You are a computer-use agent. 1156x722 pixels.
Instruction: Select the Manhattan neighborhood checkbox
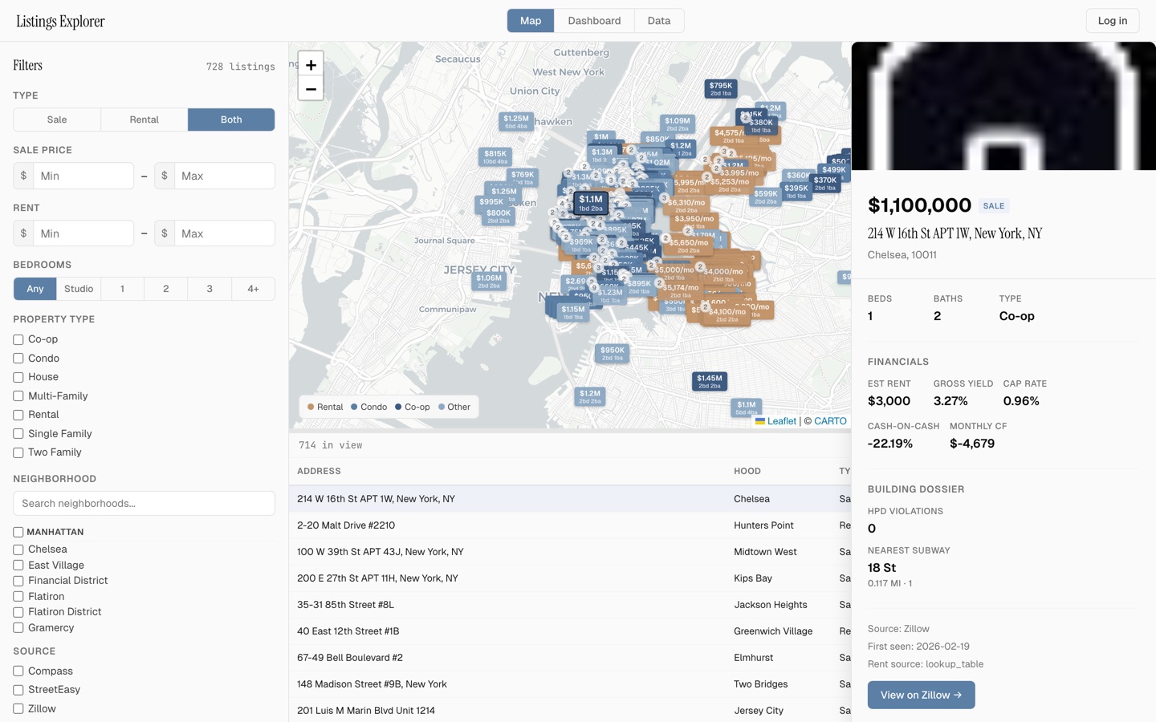coord(18,532)
